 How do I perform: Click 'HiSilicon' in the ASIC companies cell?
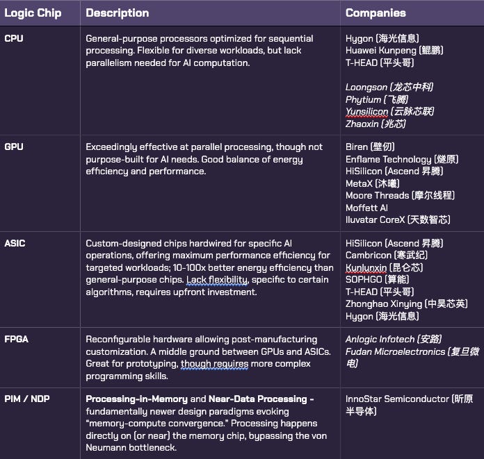tap(394, 243)
